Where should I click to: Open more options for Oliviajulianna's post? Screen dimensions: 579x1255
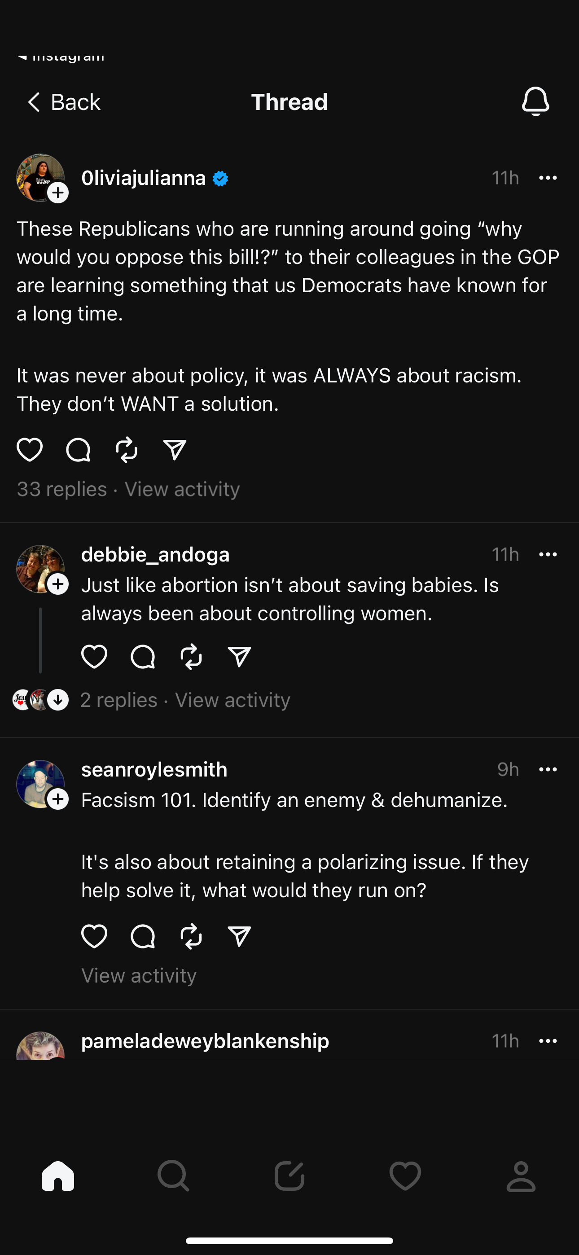point(548,178)
